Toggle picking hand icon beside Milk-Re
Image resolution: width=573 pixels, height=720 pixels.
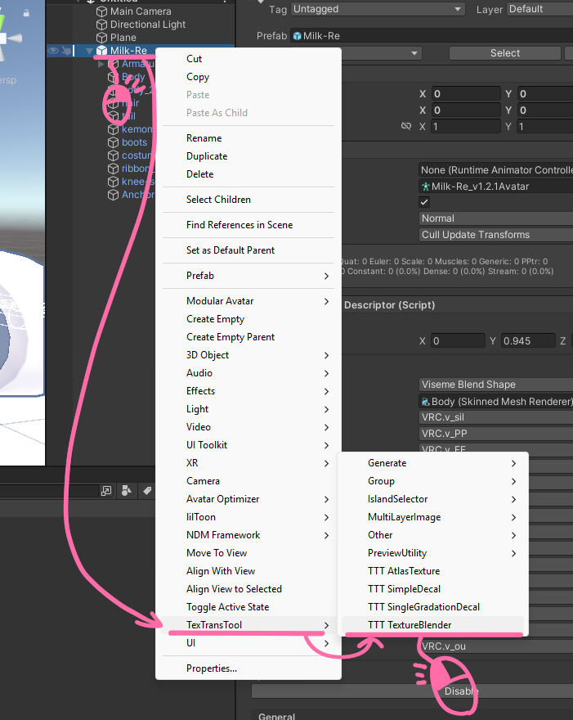(66, 51)
